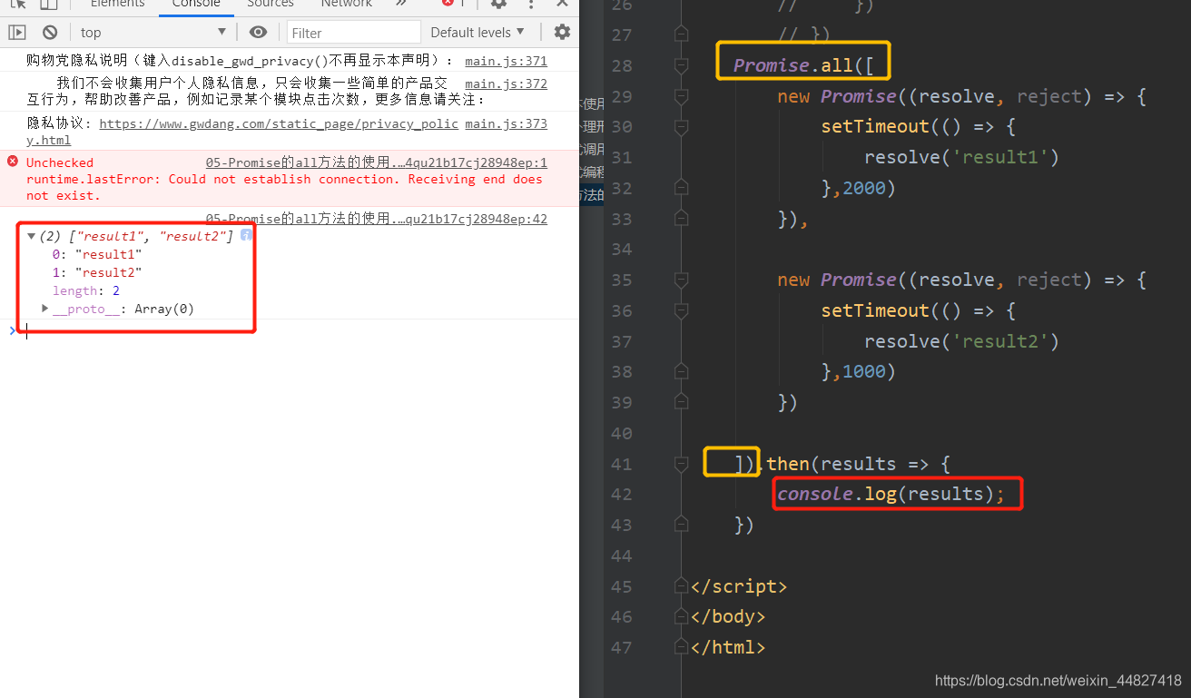Click line number 34 in gutter

coord(622,249)
